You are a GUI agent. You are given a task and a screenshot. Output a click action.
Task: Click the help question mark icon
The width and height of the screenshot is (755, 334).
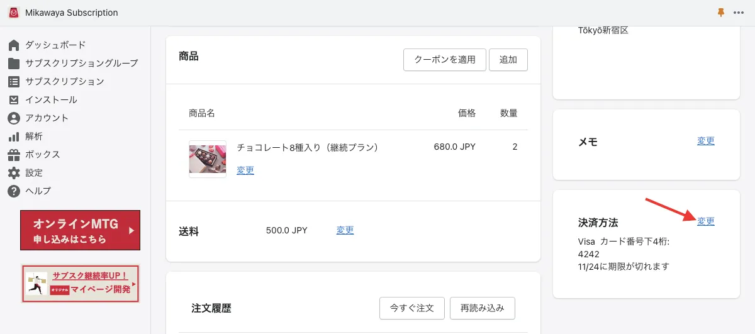[14, 191]
